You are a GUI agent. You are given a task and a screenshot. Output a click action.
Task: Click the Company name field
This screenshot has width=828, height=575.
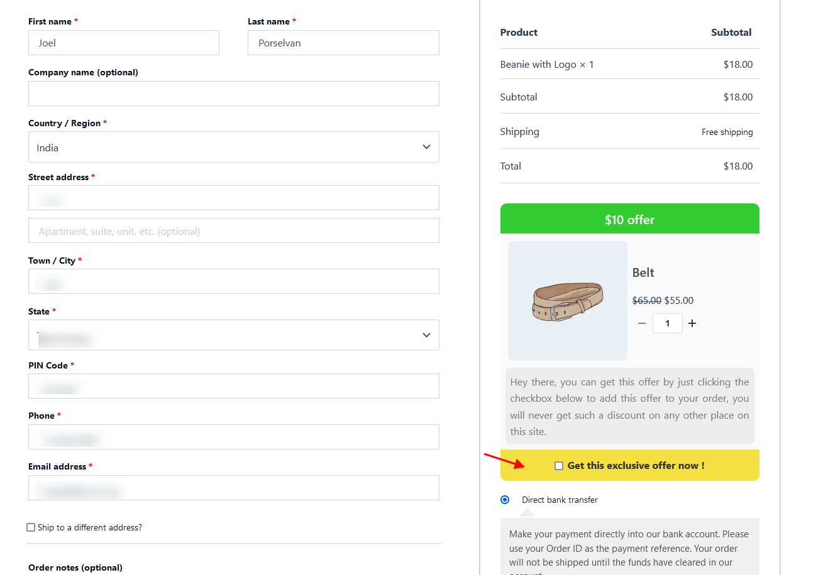[x=233, y=94]
